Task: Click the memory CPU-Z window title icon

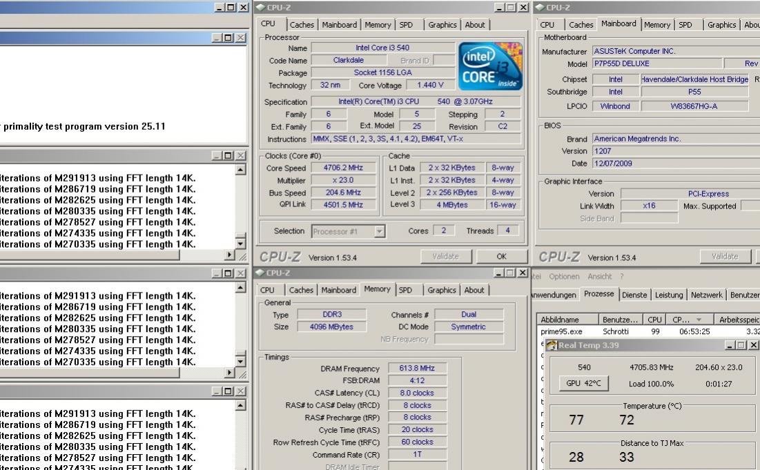Action: click(260, 273)
